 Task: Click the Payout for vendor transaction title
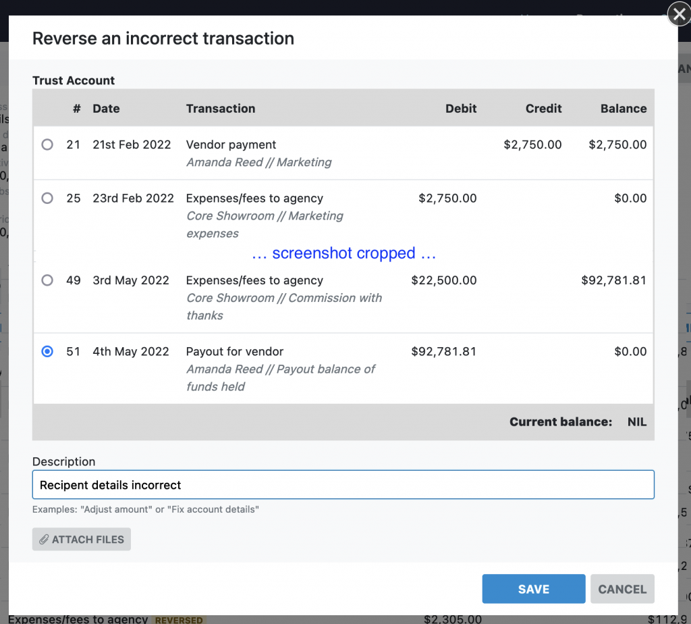point(234,352)
